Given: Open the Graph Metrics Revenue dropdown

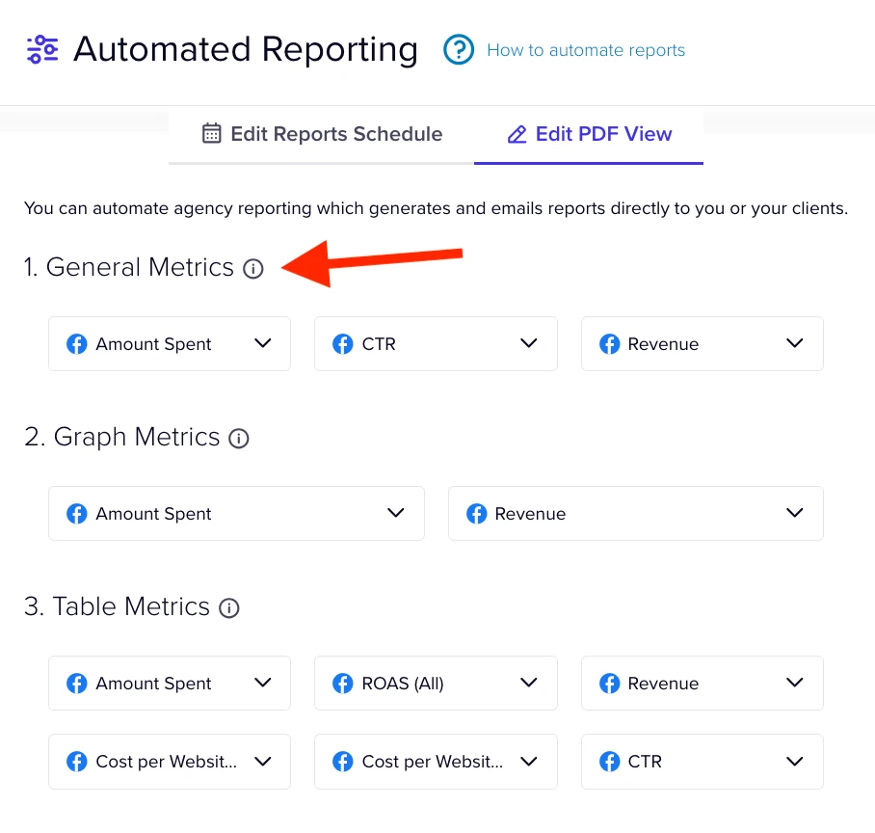Looking at the screenshot, I should point(636,514).
